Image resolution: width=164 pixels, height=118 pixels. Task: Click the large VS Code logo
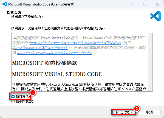tap(155, 16)
